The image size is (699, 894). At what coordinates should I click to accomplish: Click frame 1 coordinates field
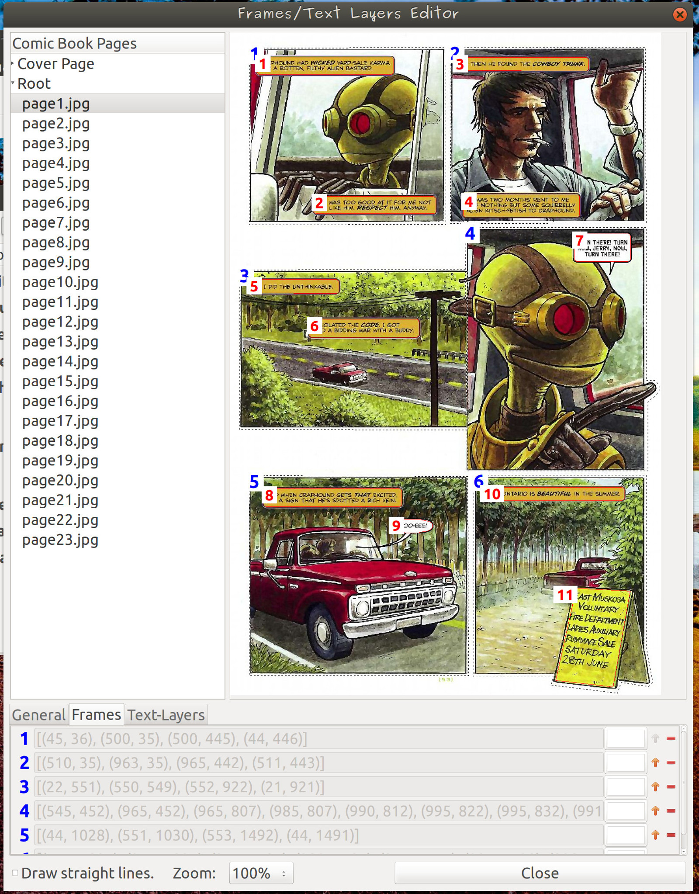click(x=319, y=738)
